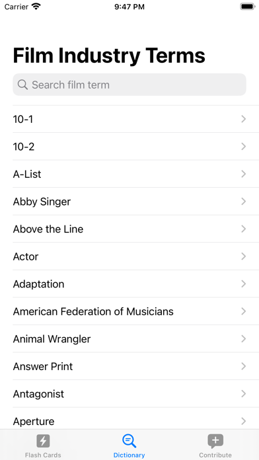
Task: Open the Contribute speech bubble icon
Action: [215, 441]
